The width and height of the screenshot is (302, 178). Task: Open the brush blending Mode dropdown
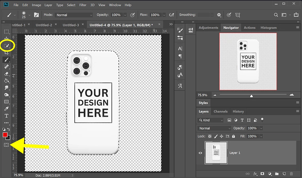[x=74, y=15]
